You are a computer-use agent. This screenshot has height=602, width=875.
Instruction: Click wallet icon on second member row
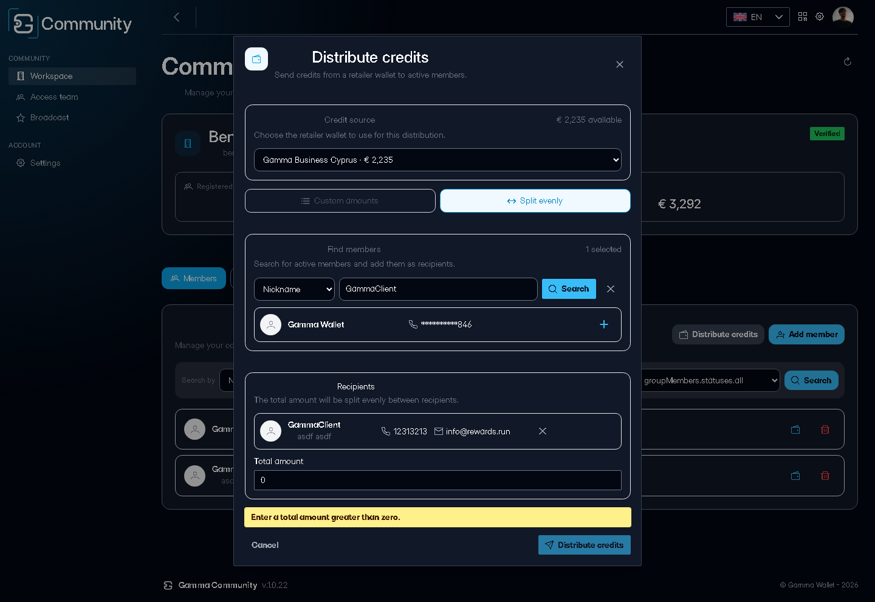pyautogui.click(x=795, y=476)
